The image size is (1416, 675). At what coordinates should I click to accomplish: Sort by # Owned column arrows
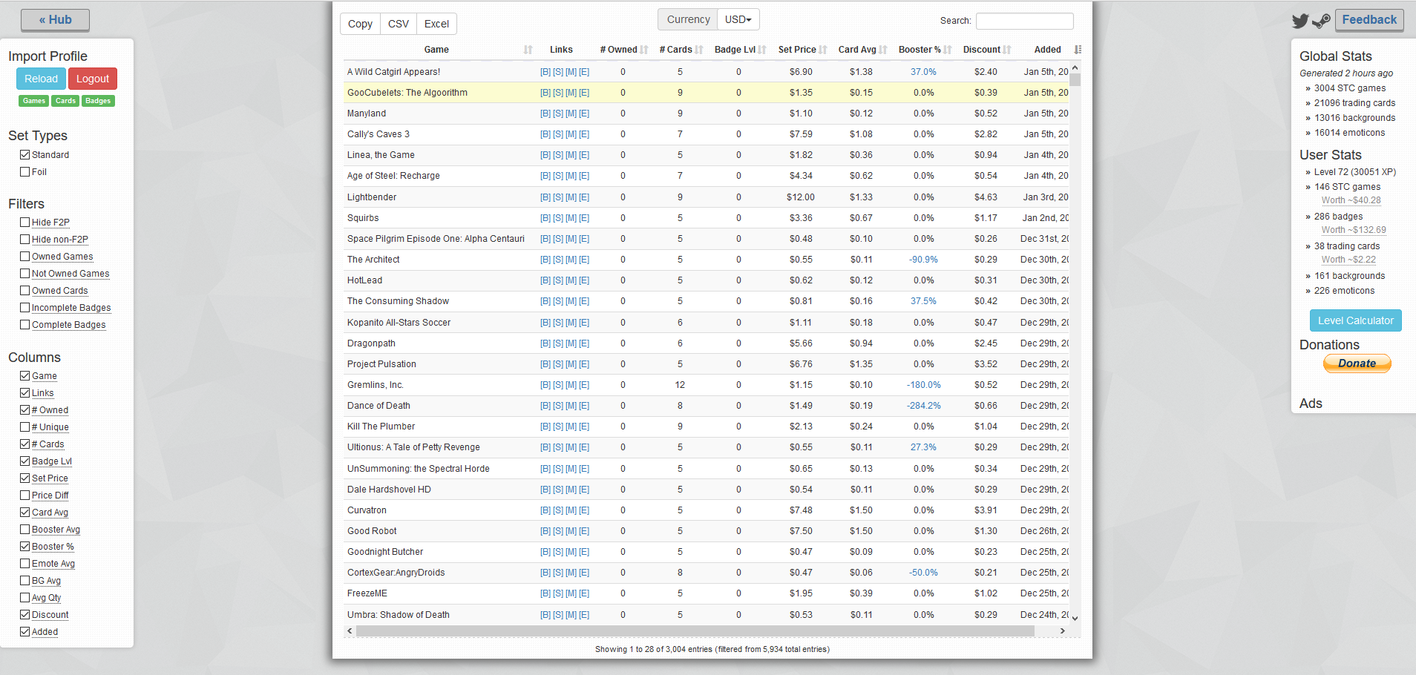click(644, 50)
